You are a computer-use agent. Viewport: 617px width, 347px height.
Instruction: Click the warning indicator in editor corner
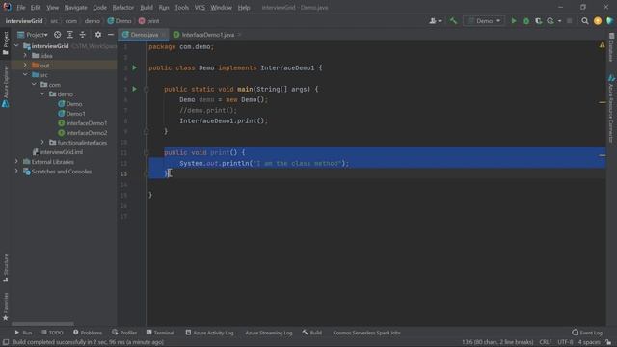tap(602, 45)
